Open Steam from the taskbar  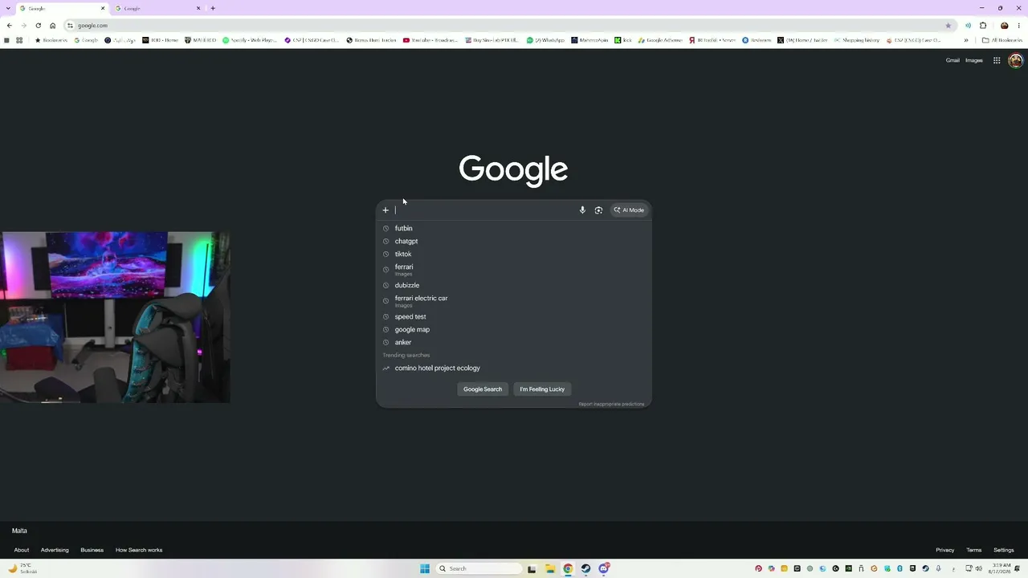coord(585,568)
